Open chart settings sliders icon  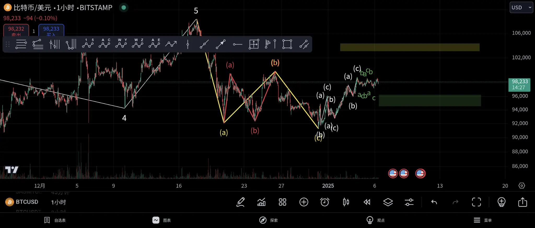(x=409, y=202)
